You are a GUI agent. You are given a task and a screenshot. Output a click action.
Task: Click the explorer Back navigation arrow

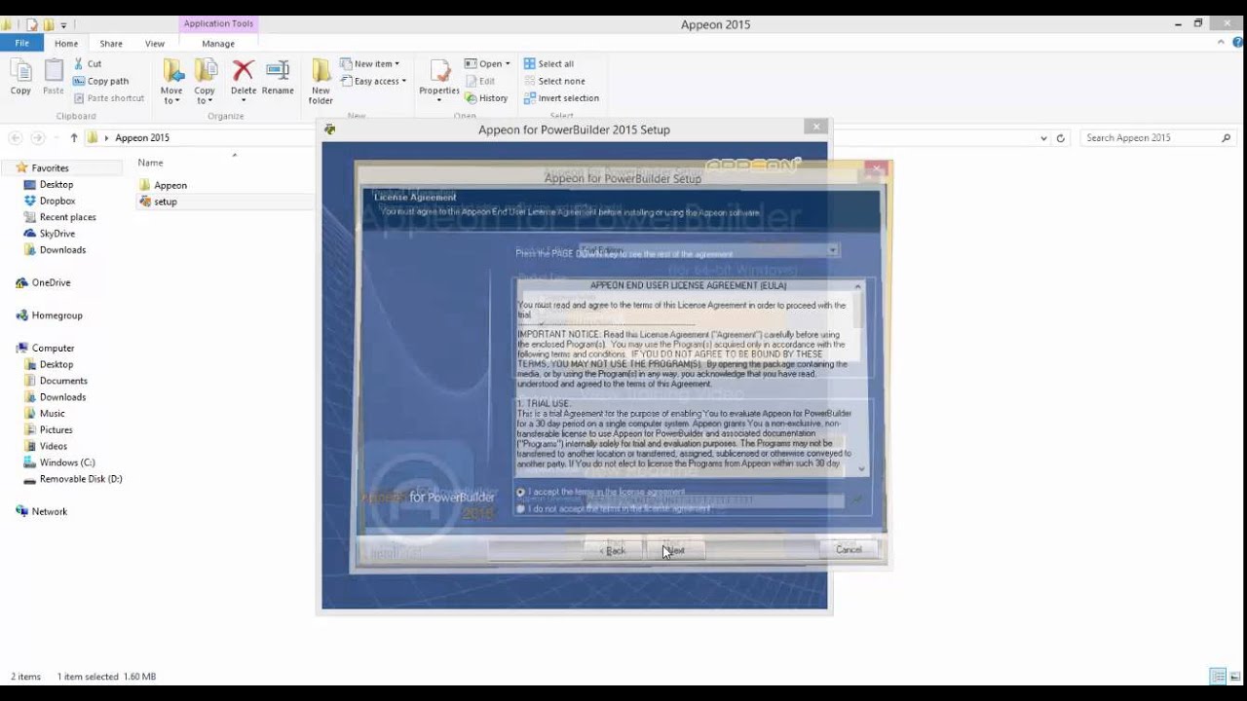point(16,138)
